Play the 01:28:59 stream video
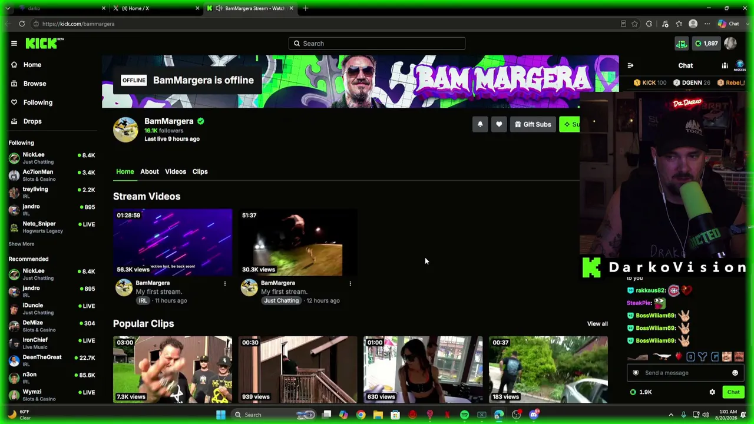 pyautogui.click(x=173, y=242)
